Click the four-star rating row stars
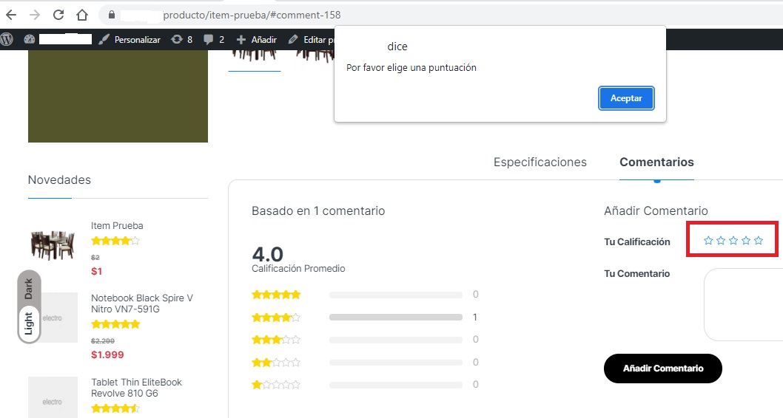The width and height of the screenshot is (783, 418). (276, 317)
